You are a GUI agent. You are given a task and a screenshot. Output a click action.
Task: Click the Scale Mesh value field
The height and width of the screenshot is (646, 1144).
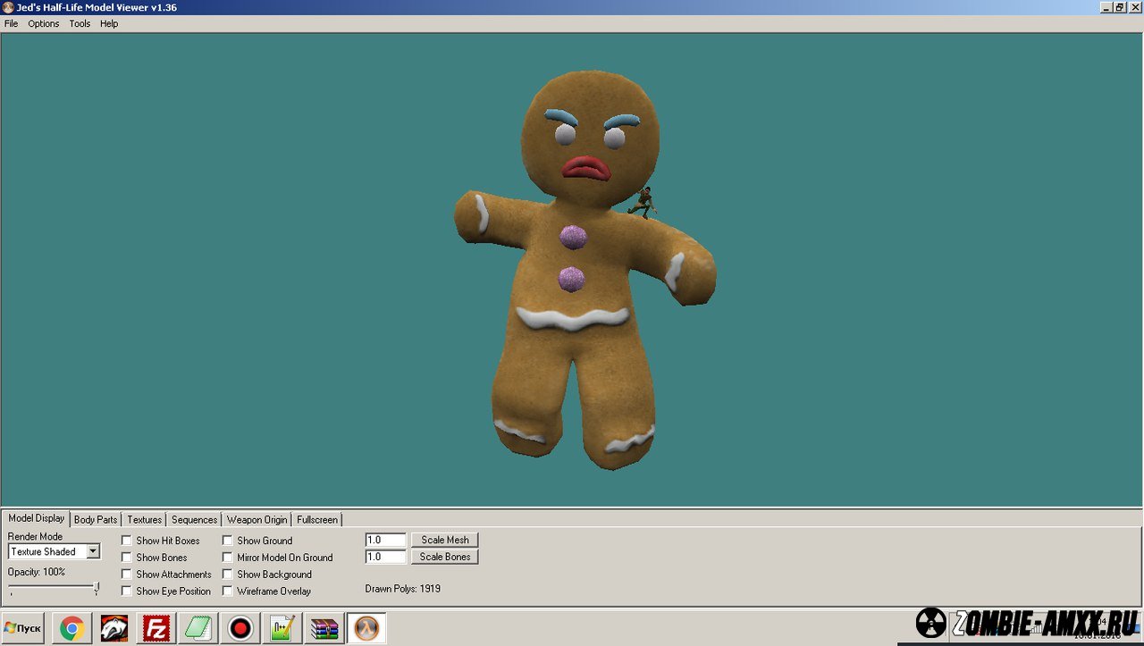(x=386, y=541)
